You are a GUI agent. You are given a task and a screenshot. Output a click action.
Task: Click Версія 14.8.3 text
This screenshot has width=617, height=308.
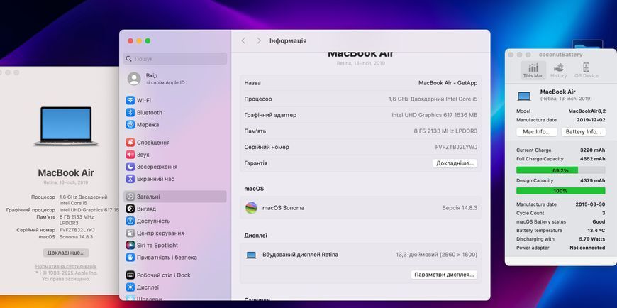click(460, 208)
